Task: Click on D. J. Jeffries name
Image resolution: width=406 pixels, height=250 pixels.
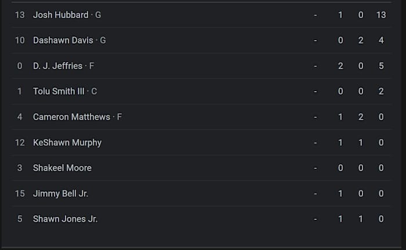Action: 57,66
